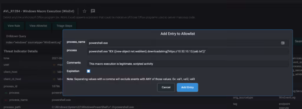Click the diamond icon beside client_host value

click(x=54, y=72)
